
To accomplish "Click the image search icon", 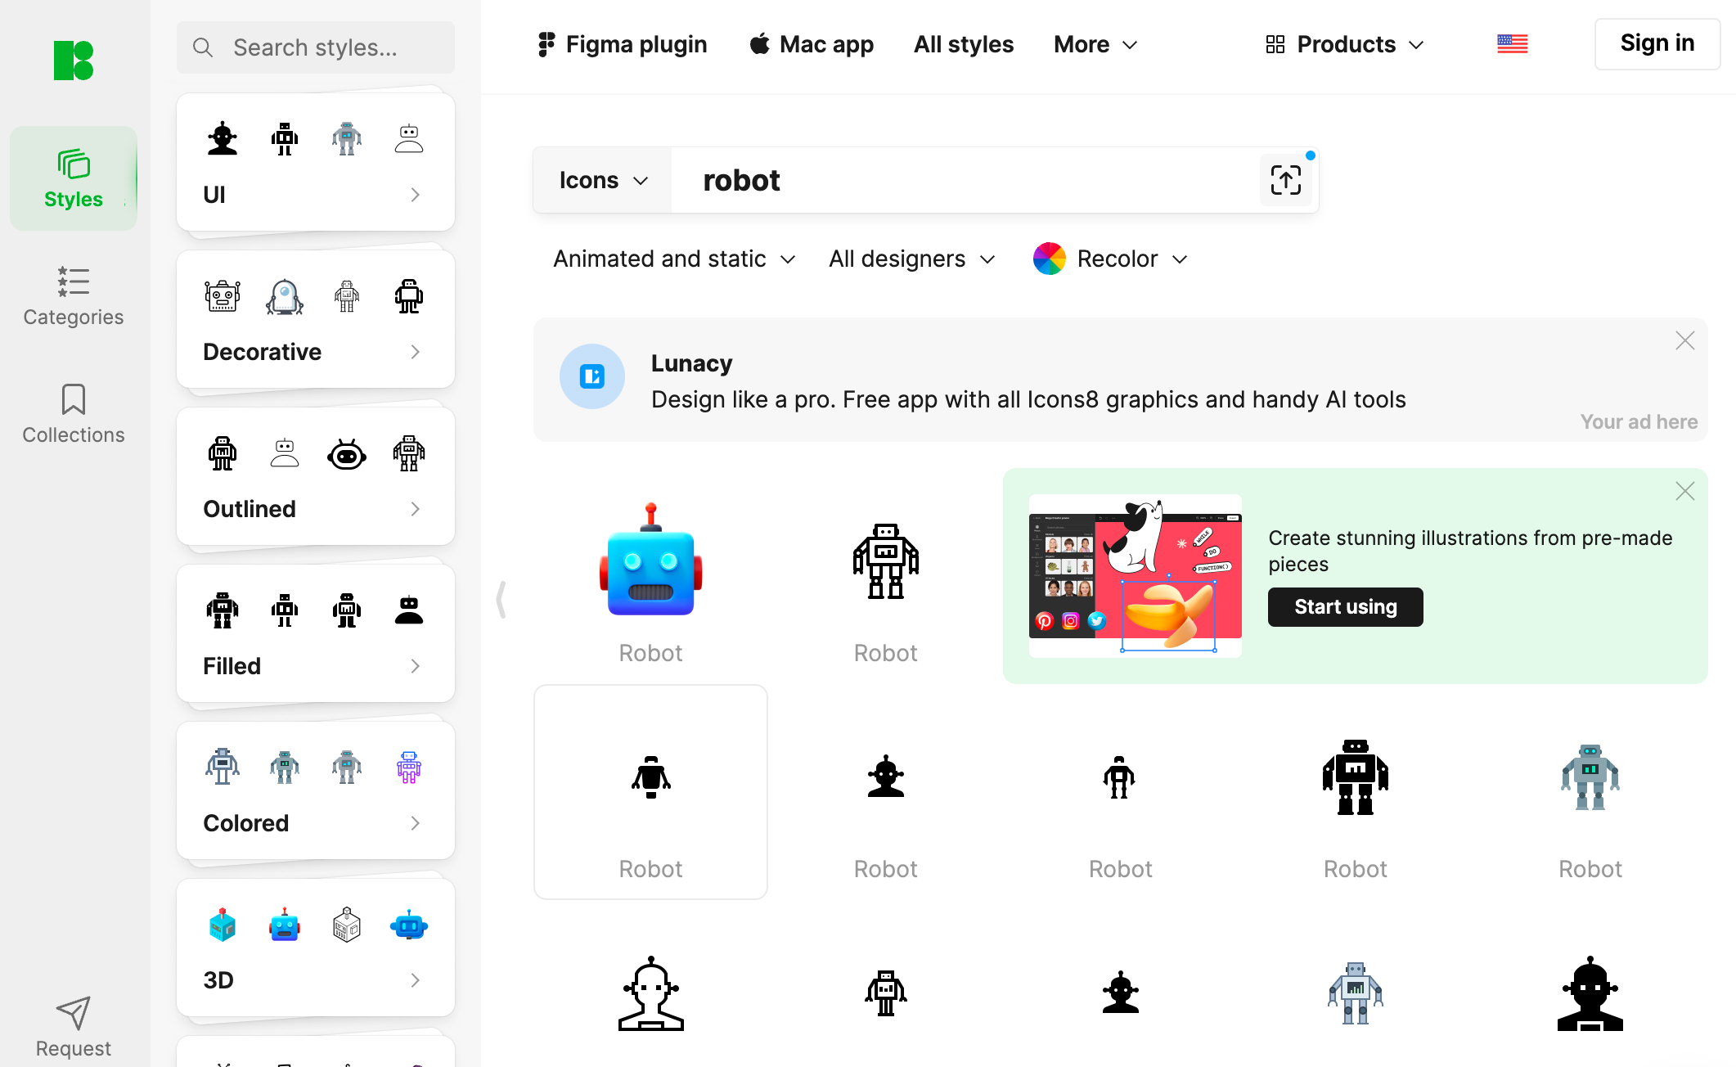I will 1284,180.
